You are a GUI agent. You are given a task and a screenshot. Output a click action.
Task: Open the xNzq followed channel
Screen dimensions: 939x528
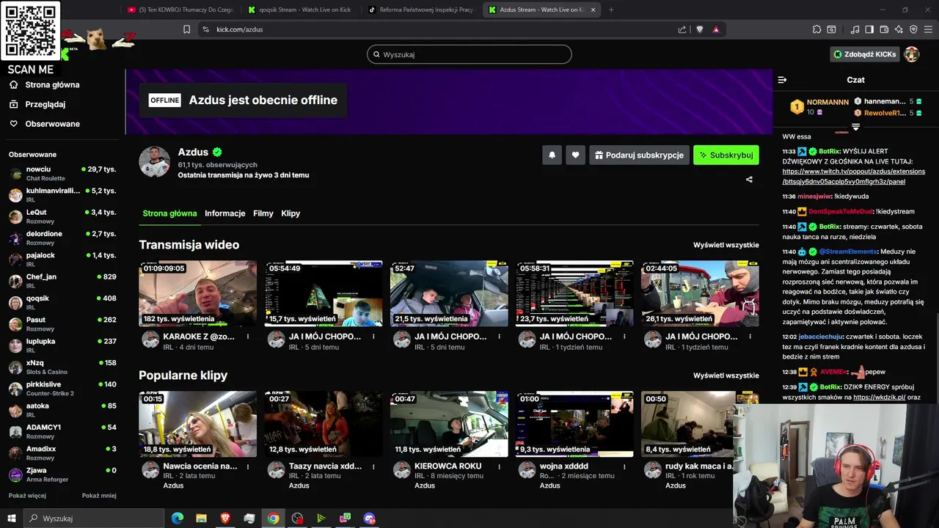coord(62,367)
